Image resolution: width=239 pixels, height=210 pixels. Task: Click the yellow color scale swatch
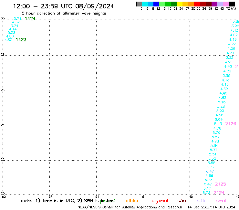pos(180,4)
